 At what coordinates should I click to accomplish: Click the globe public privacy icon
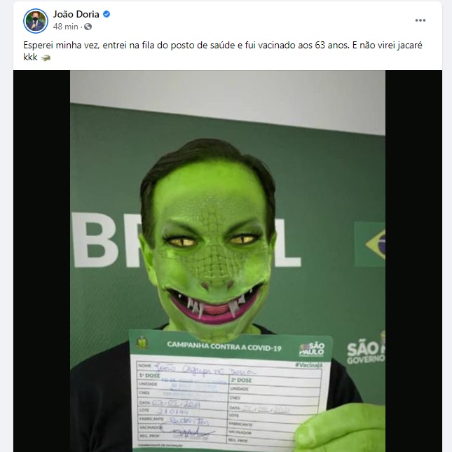point(88,27)
